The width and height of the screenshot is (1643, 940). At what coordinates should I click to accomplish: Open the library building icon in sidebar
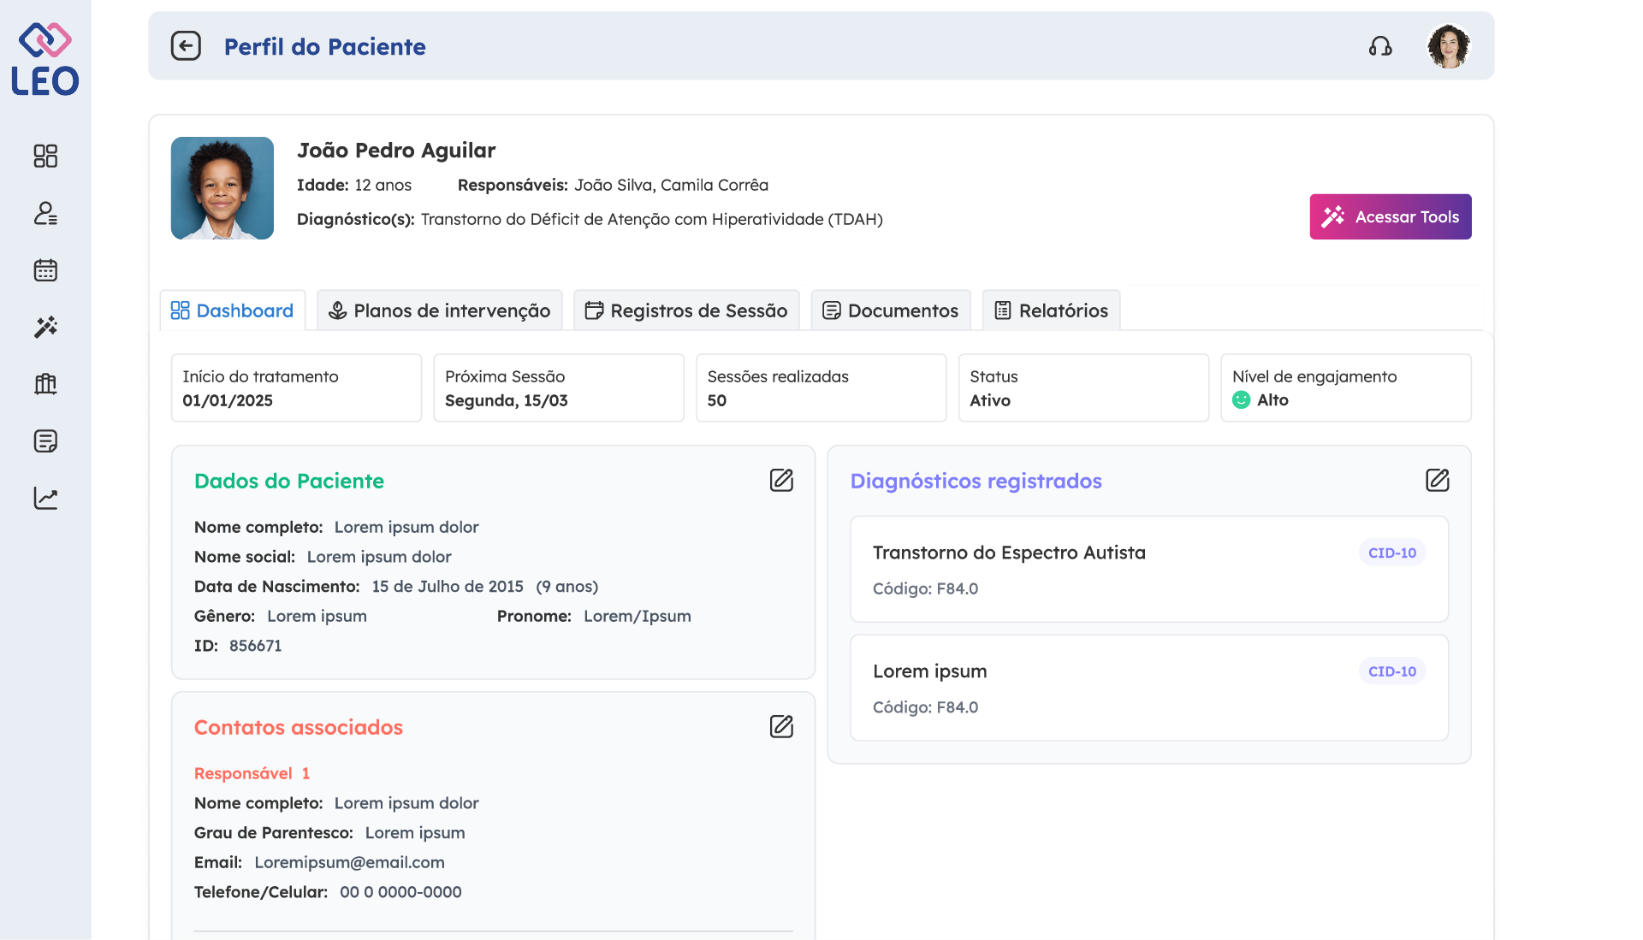[45, 384]
